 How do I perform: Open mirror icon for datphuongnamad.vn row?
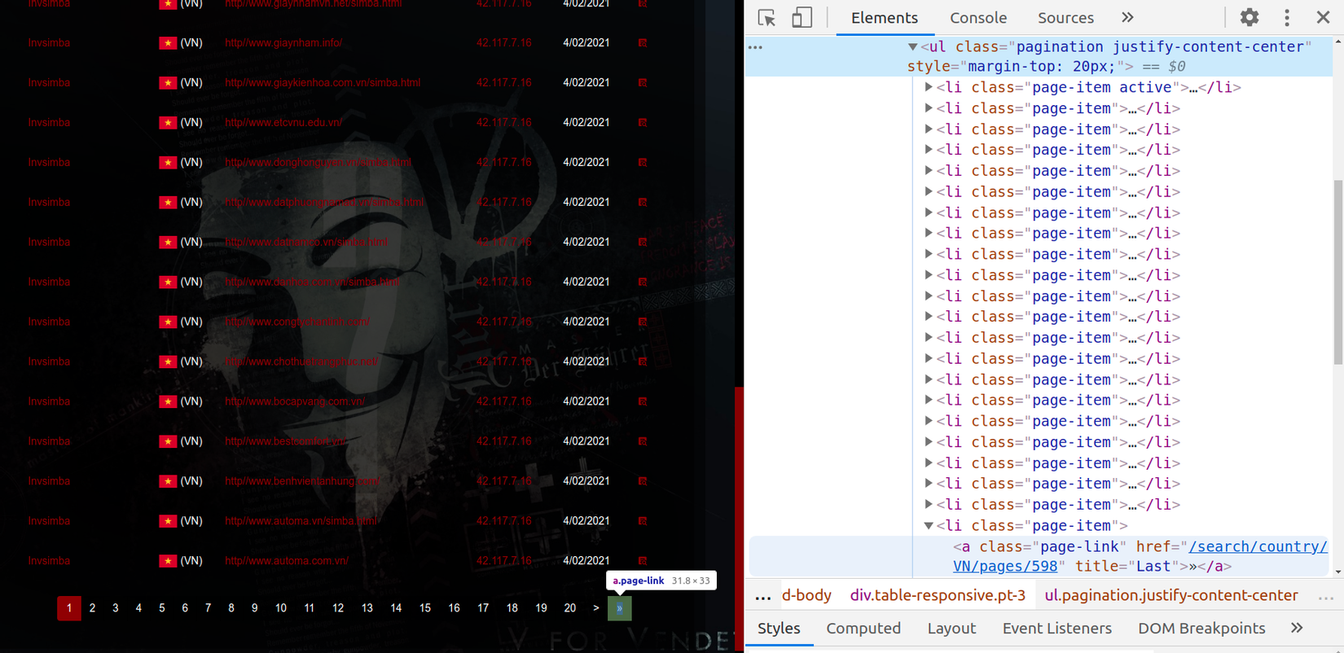643,203
